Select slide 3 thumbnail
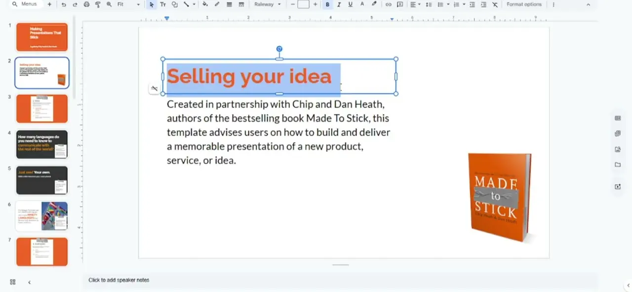The image size is (632, 292). pos(42,109)
